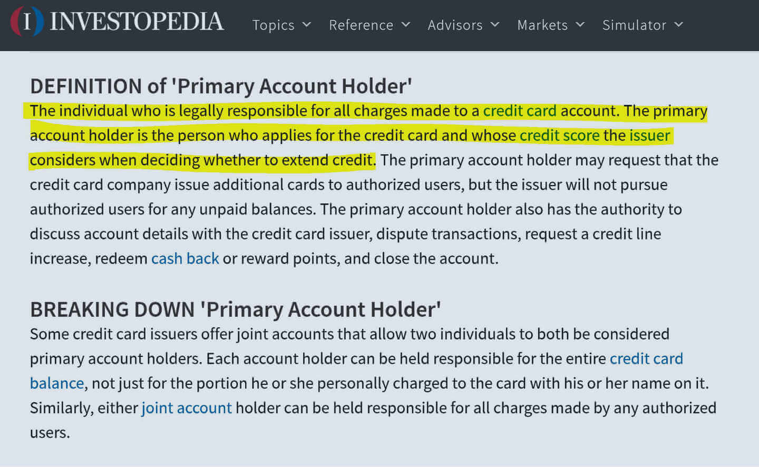Expand the chevron next to Topics
Screen dimensions: 759x467
pos(307,24)
